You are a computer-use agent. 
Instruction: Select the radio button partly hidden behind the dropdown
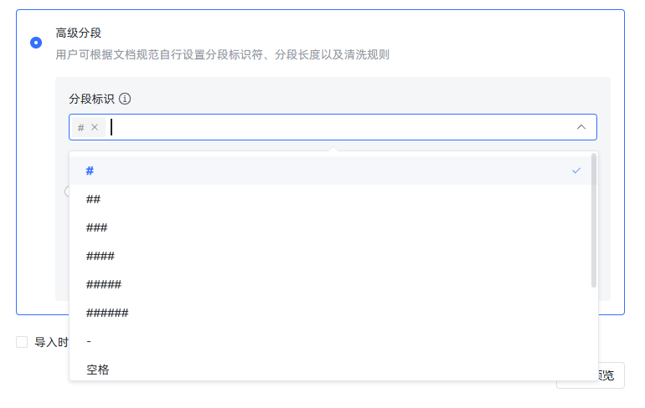67,191
